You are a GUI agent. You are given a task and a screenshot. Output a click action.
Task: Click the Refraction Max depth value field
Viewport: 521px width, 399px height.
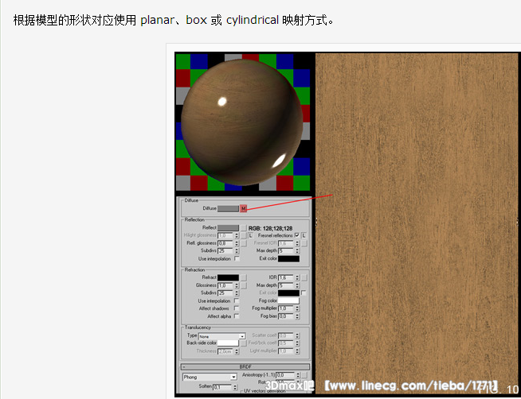click(286, 285)
